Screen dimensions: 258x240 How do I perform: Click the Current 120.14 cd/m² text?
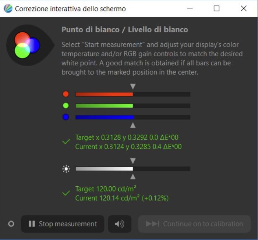coord(122,198)
